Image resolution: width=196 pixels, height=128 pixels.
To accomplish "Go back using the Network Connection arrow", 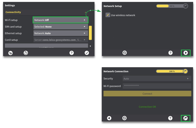I will (x=109, y=118).
